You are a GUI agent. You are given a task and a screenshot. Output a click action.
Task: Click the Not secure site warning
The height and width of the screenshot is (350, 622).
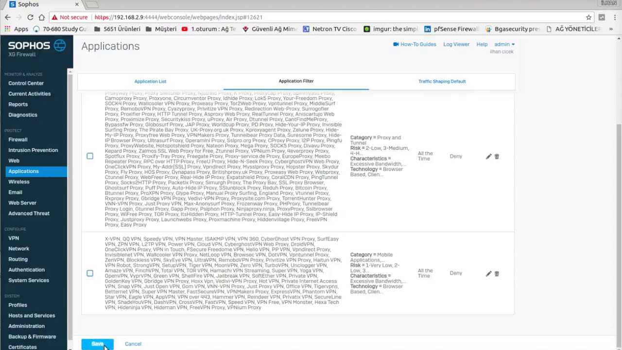click(70, 17)
